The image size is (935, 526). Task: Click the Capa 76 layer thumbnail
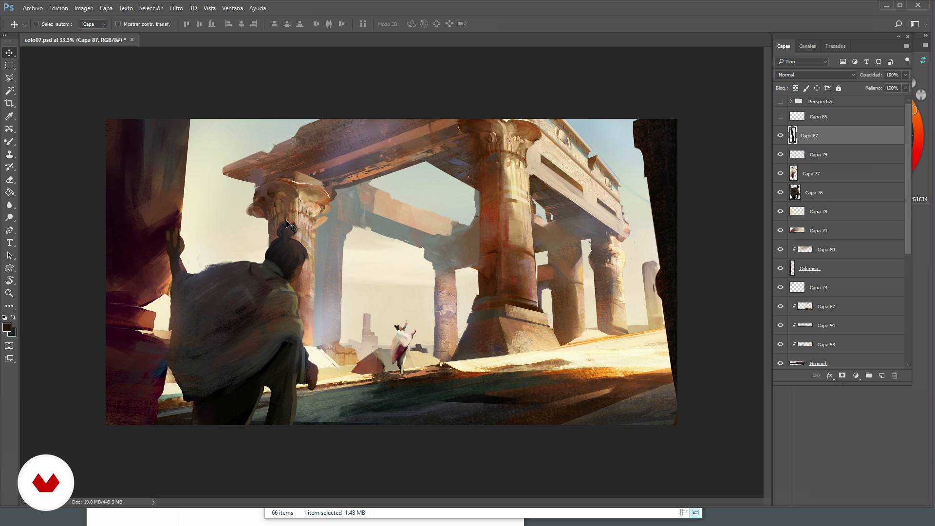795,192
